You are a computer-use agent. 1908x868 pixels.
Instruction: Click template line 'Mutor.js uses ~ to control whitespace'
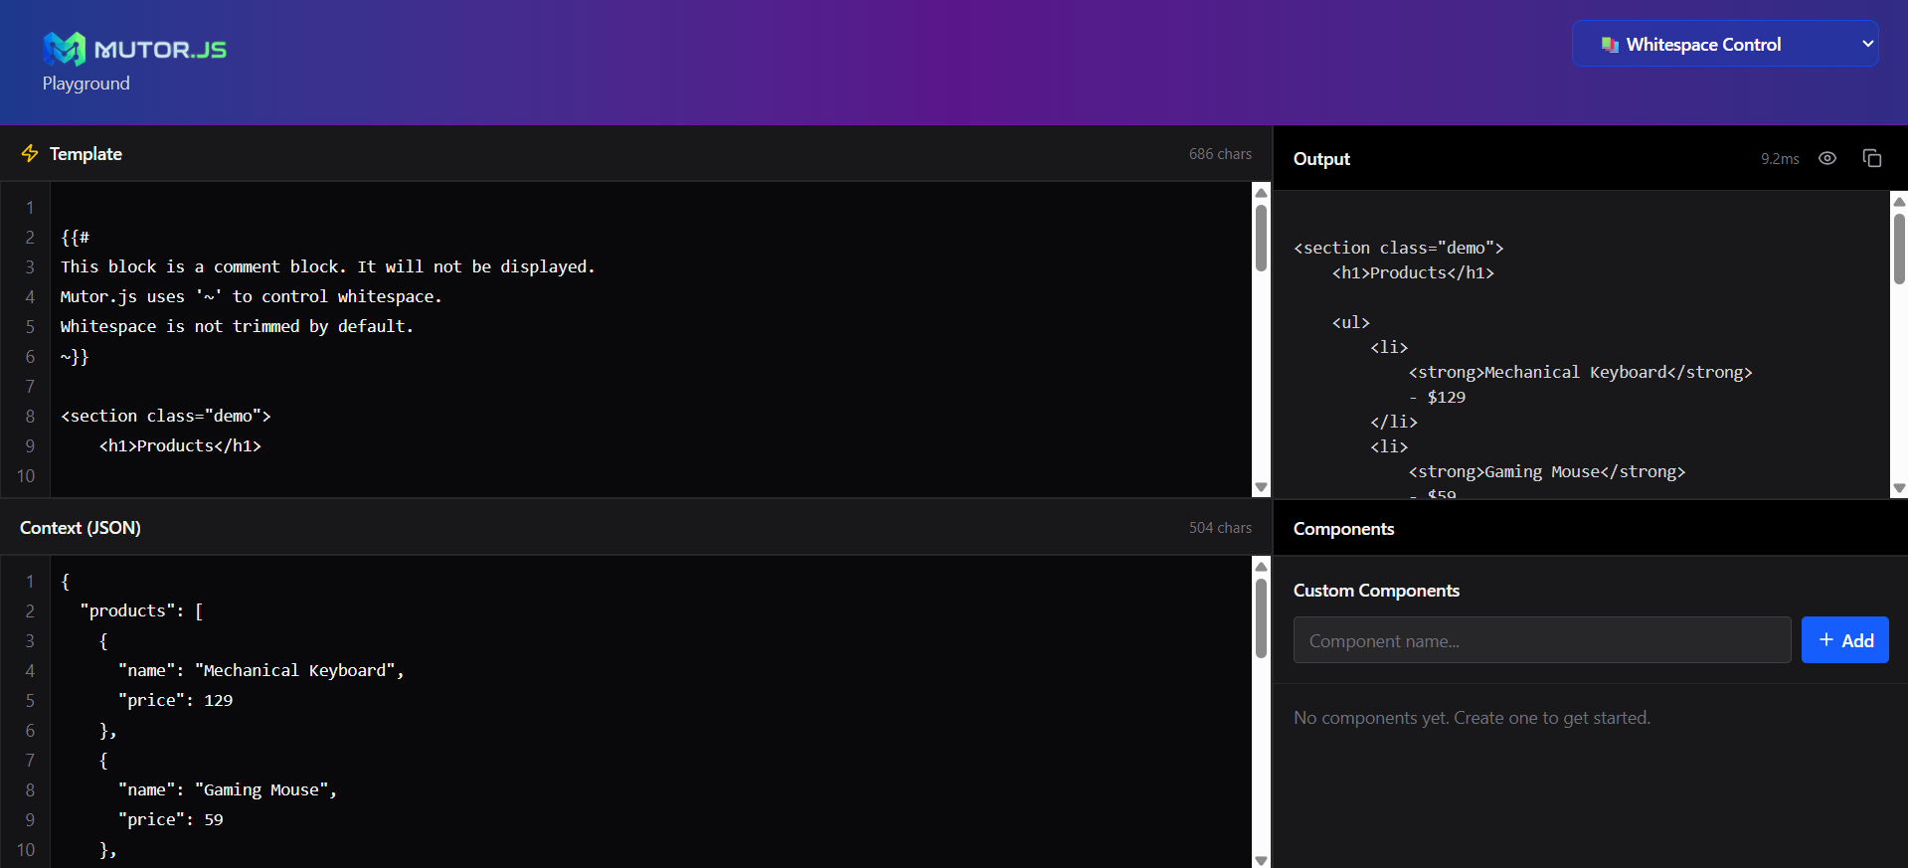click(x=251, y=297)
